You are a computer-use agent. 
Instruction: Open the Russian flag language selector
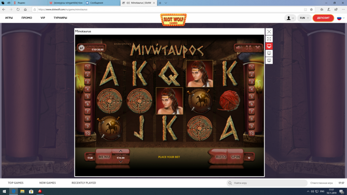(340, 18)
